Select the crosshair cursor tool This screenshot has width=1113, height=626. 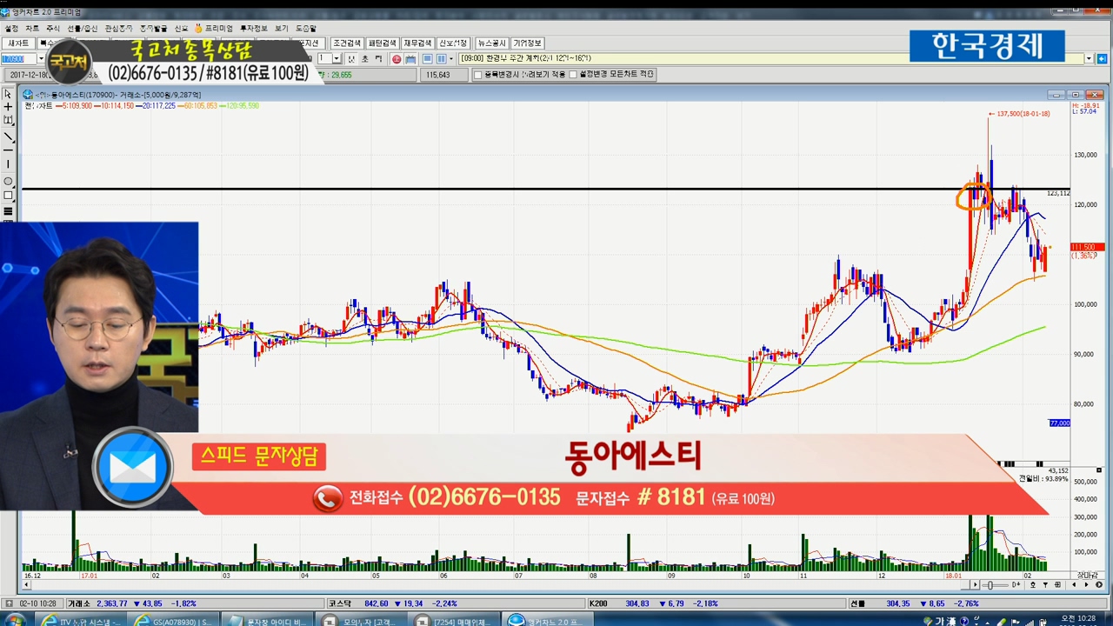pyautogui.click(x=9, y=107)
